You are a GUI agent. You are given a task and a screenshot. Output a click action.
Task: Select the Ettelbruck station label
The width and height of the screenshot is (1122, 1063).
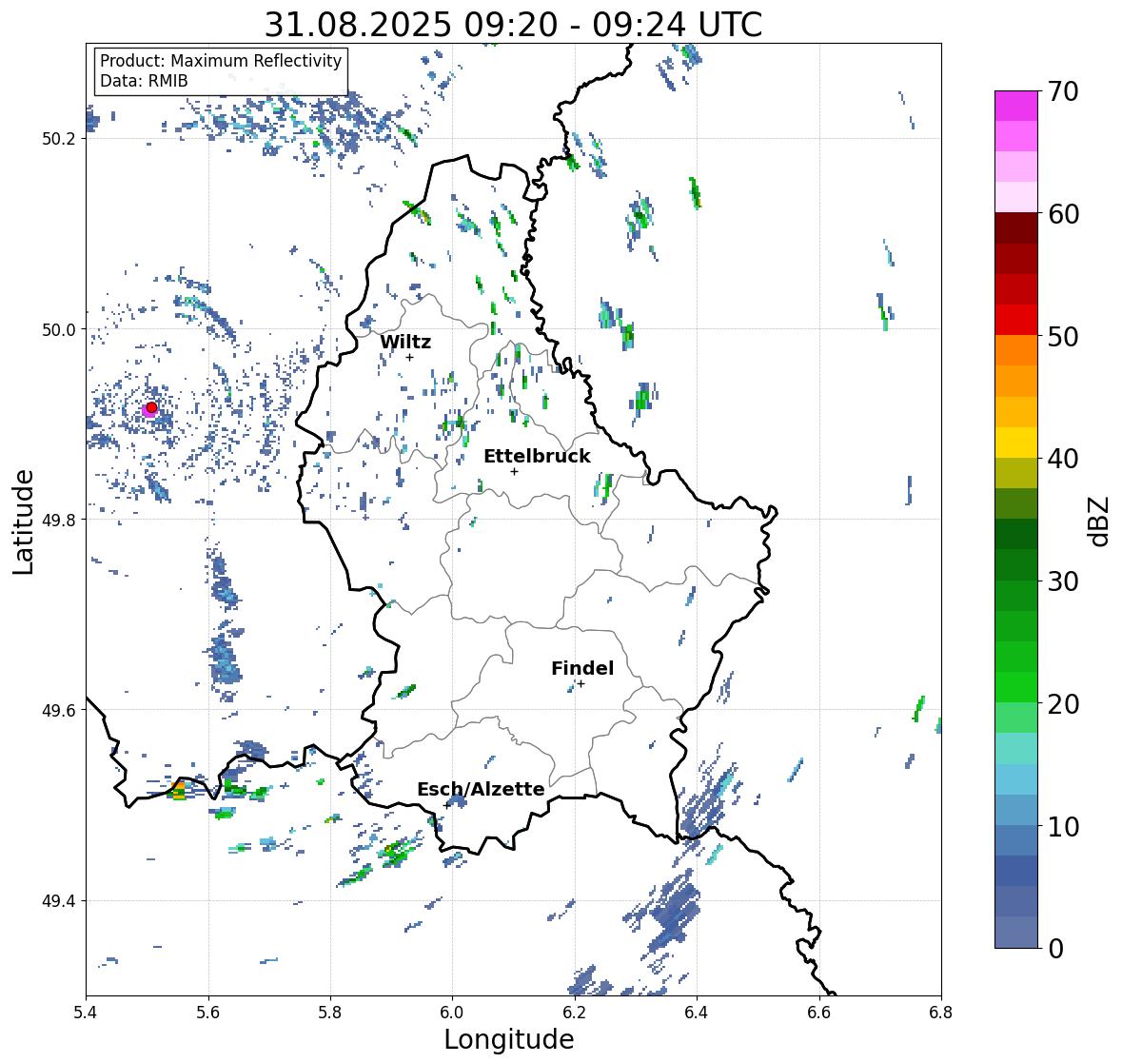click(x=537, y=457)
